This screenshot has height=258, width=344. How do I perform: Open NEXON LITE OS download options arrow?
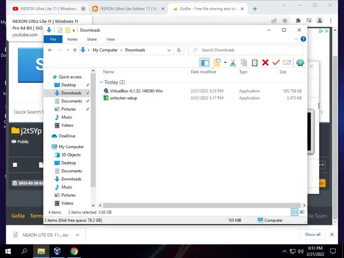pyautogui.click(x=78, y=235)
